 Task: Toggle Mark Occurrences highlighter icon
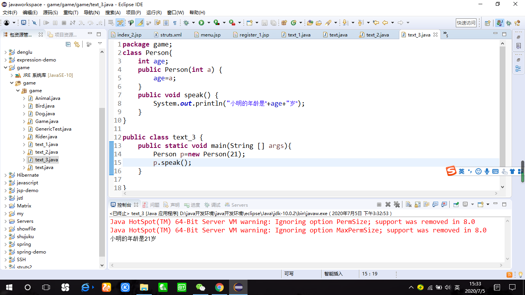140,23
